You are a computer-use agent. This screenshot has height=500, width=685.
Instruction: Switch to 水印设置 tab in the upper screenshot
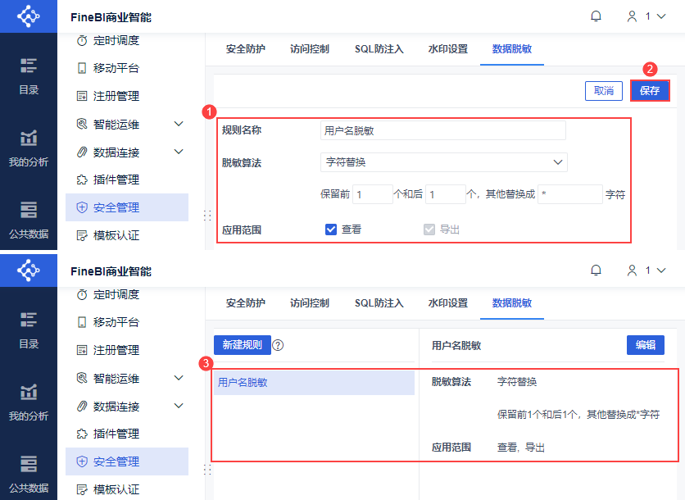447,49
